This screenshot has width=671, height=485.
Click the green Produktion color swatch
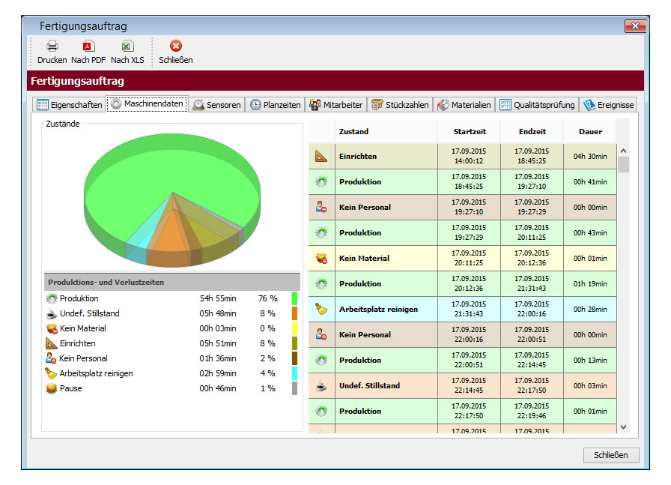(x=294, y=298)
